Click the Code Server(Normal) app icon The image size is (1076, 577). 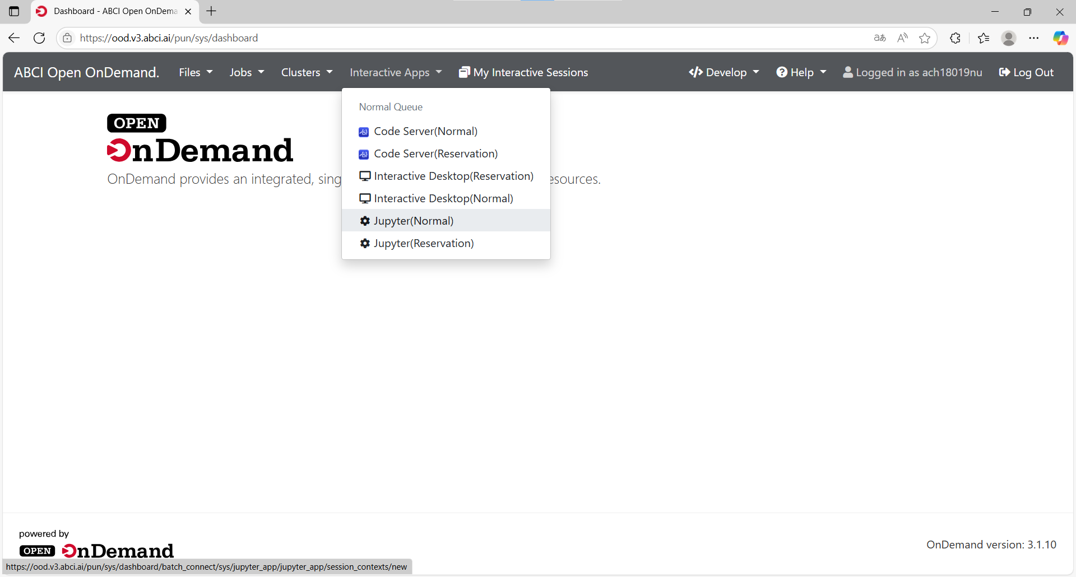[x=364, y=132]
